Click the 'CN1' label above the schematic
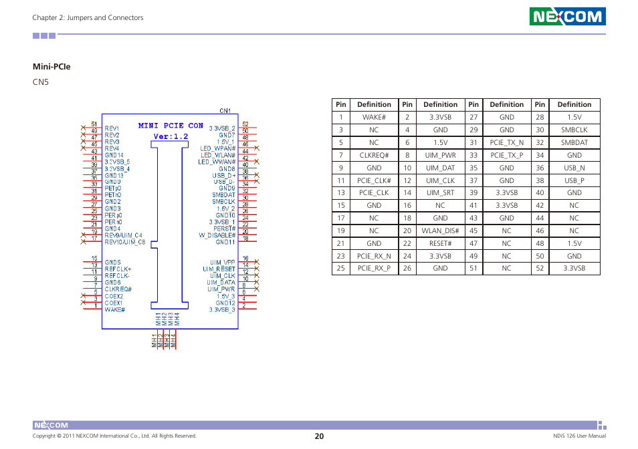 point(225,110)
